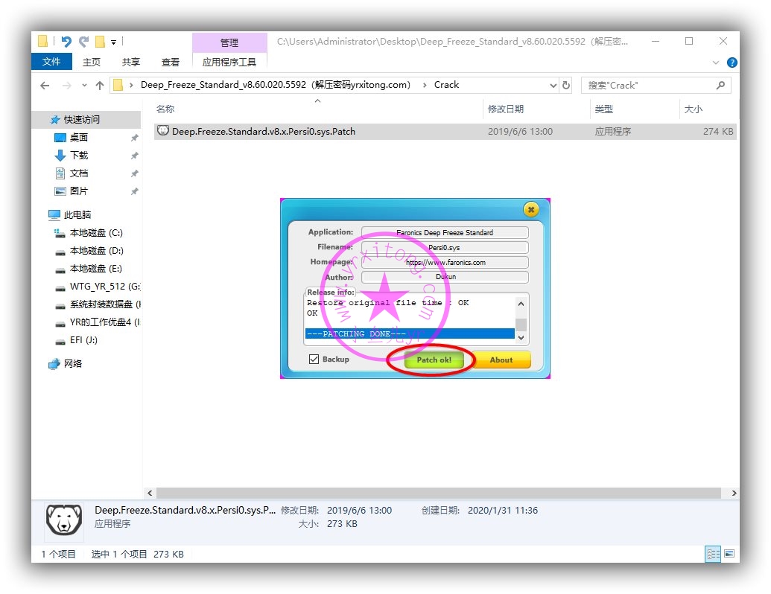Unpin 桌面 with its pin icon
The image size is (771, 594).
click(134, 138)
